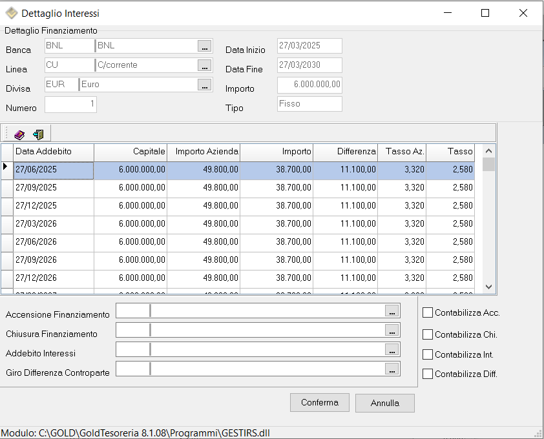Open Giro Differenza Controparte lookup button
Viewport: 544px width, 439px height.
click(392, 369)
